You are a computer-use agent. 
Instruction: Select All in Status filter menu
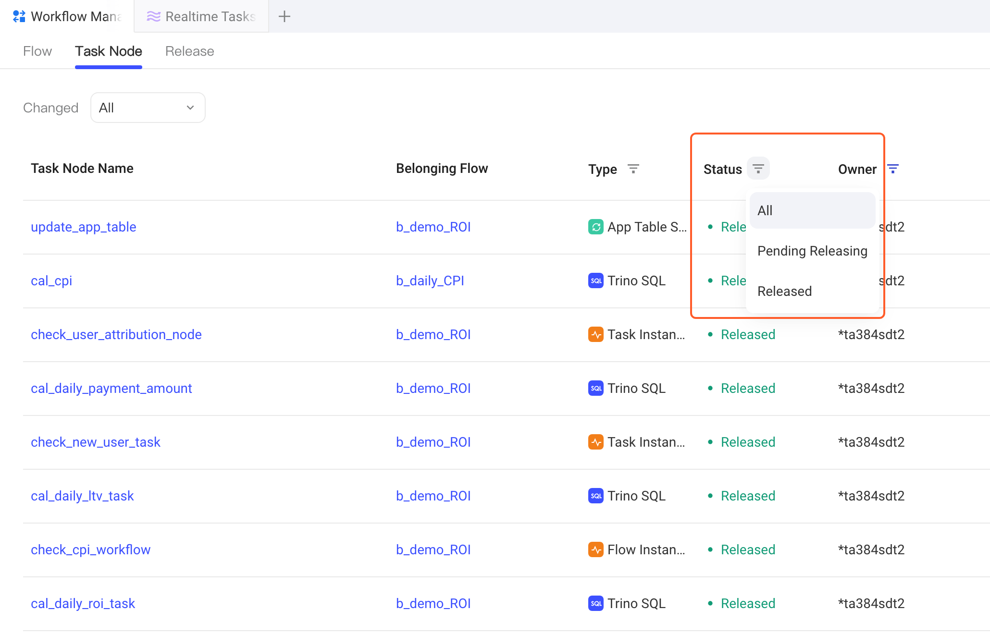812,210
